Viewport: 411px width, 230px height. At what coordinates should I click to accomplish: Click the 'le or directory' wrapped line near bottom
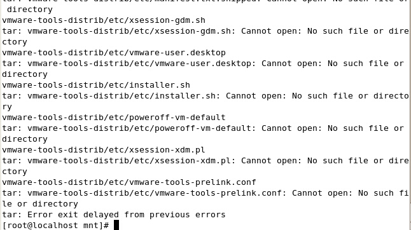click(x=40, y=204)
